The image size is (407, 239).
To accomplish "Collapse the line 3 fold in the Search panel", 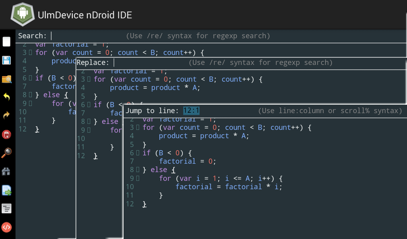I will (30, 53).
